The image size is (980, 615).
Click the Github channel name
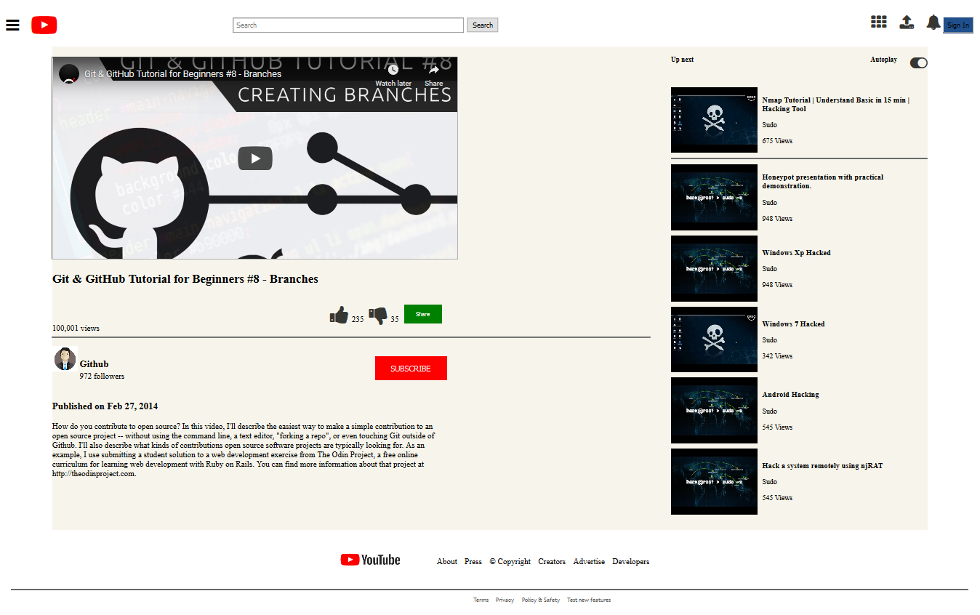[x=94, y=363]
